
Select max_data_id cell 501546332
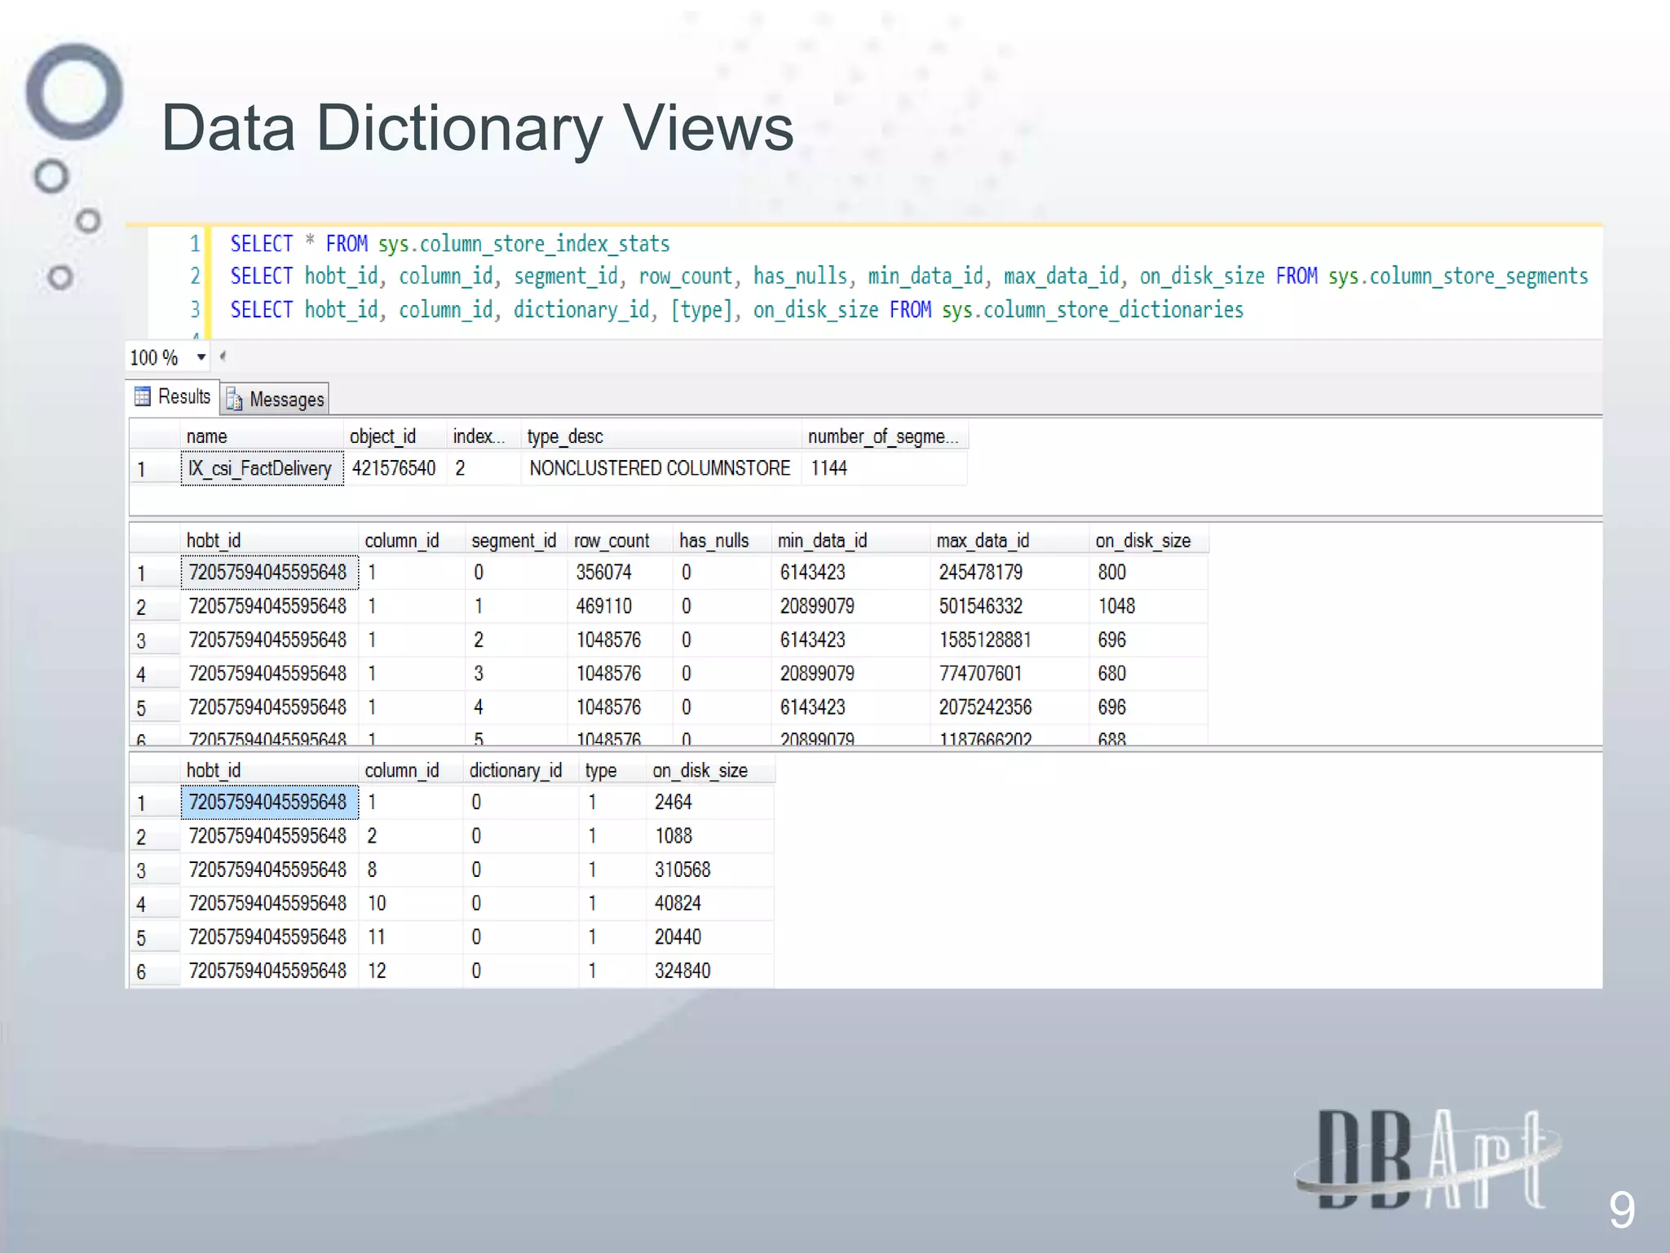[1010, 606]
